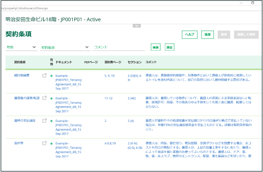Image resolution: width=263 pixels, height=172 pixels.
Task: Click the 有効 column header
Action: (x=51, y=62)
